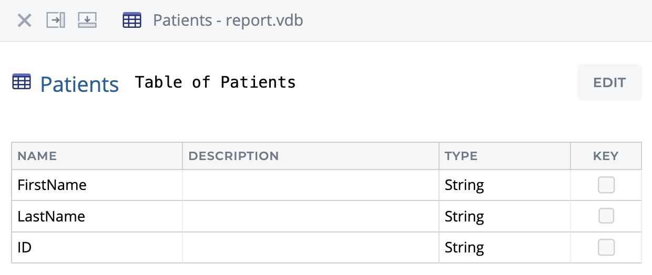
Task: Click the NAME column header
Action: (37, 156)
